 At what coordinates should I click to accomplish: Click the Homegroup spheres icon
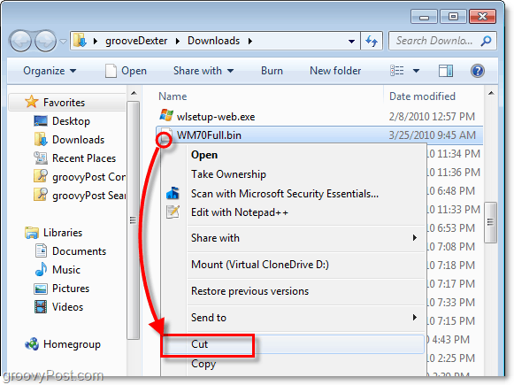(x=32, y=344)
